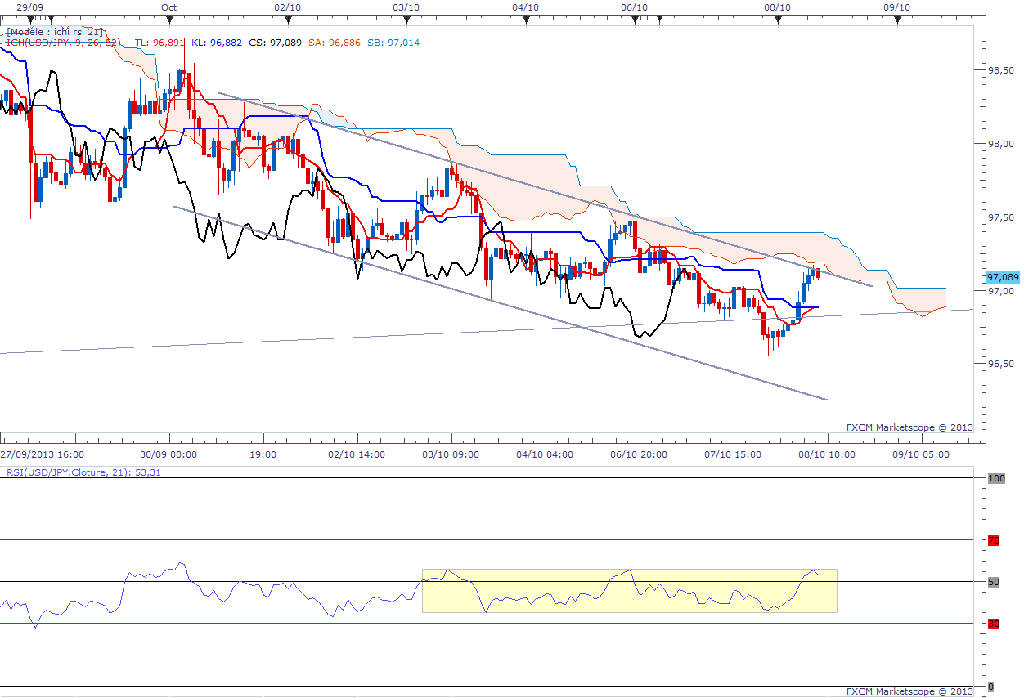Viewport: 1033px width, 698px height.
Task: Click the 09/10 date label at top
Action: 897,7
